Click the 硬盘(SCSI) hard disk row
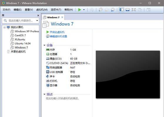164x117 pixels. (68, 58)
